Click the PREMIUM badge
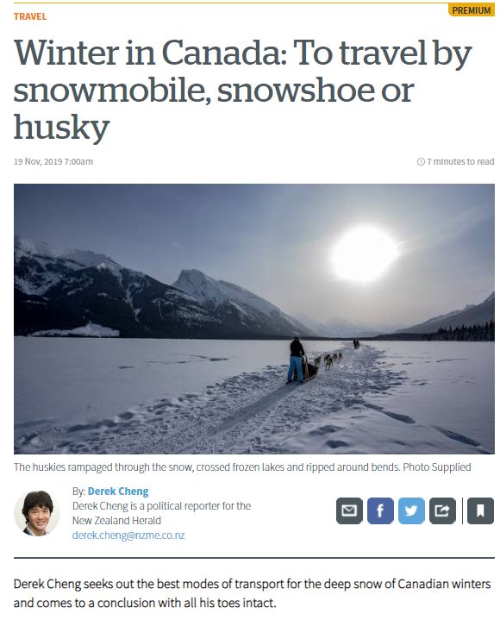This screenshot has height=620, width=500. [x=472, y=9]
